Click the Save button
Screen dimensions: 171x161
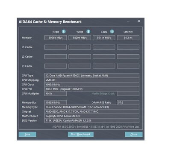click(x=27, y=134)
